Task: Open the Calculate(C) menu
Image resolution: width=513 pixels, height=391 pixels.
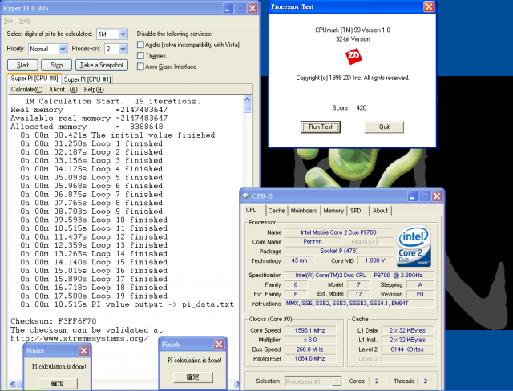Action: tap(26, 89)
